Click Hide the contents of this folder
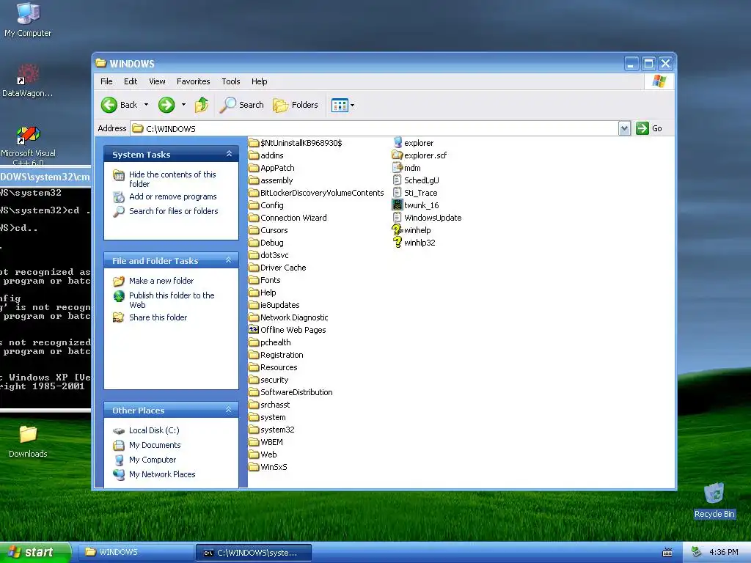This screenshot has width=751, height=563. [172, 179]
